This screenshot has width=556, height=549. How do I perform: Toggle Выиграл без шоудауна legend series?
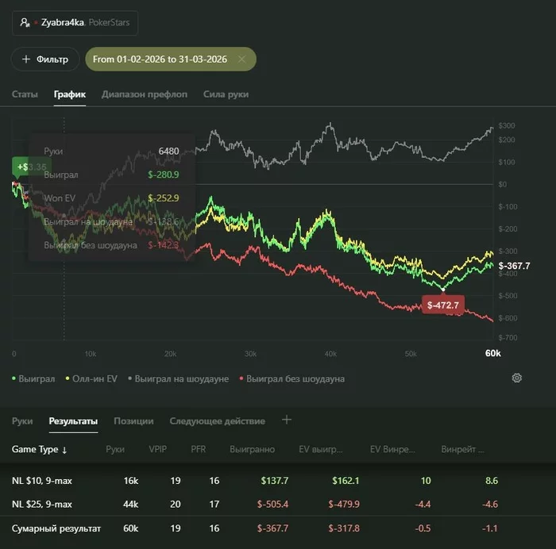[292, 378]
